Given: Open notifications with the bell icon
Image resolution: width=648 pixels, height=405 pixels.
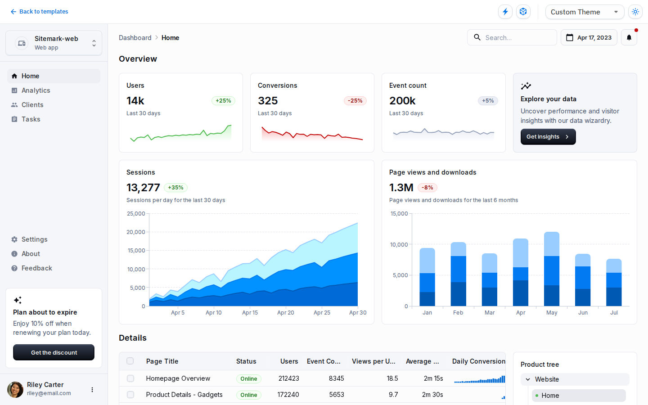Looking at the screenshot, I should (629, 37).
